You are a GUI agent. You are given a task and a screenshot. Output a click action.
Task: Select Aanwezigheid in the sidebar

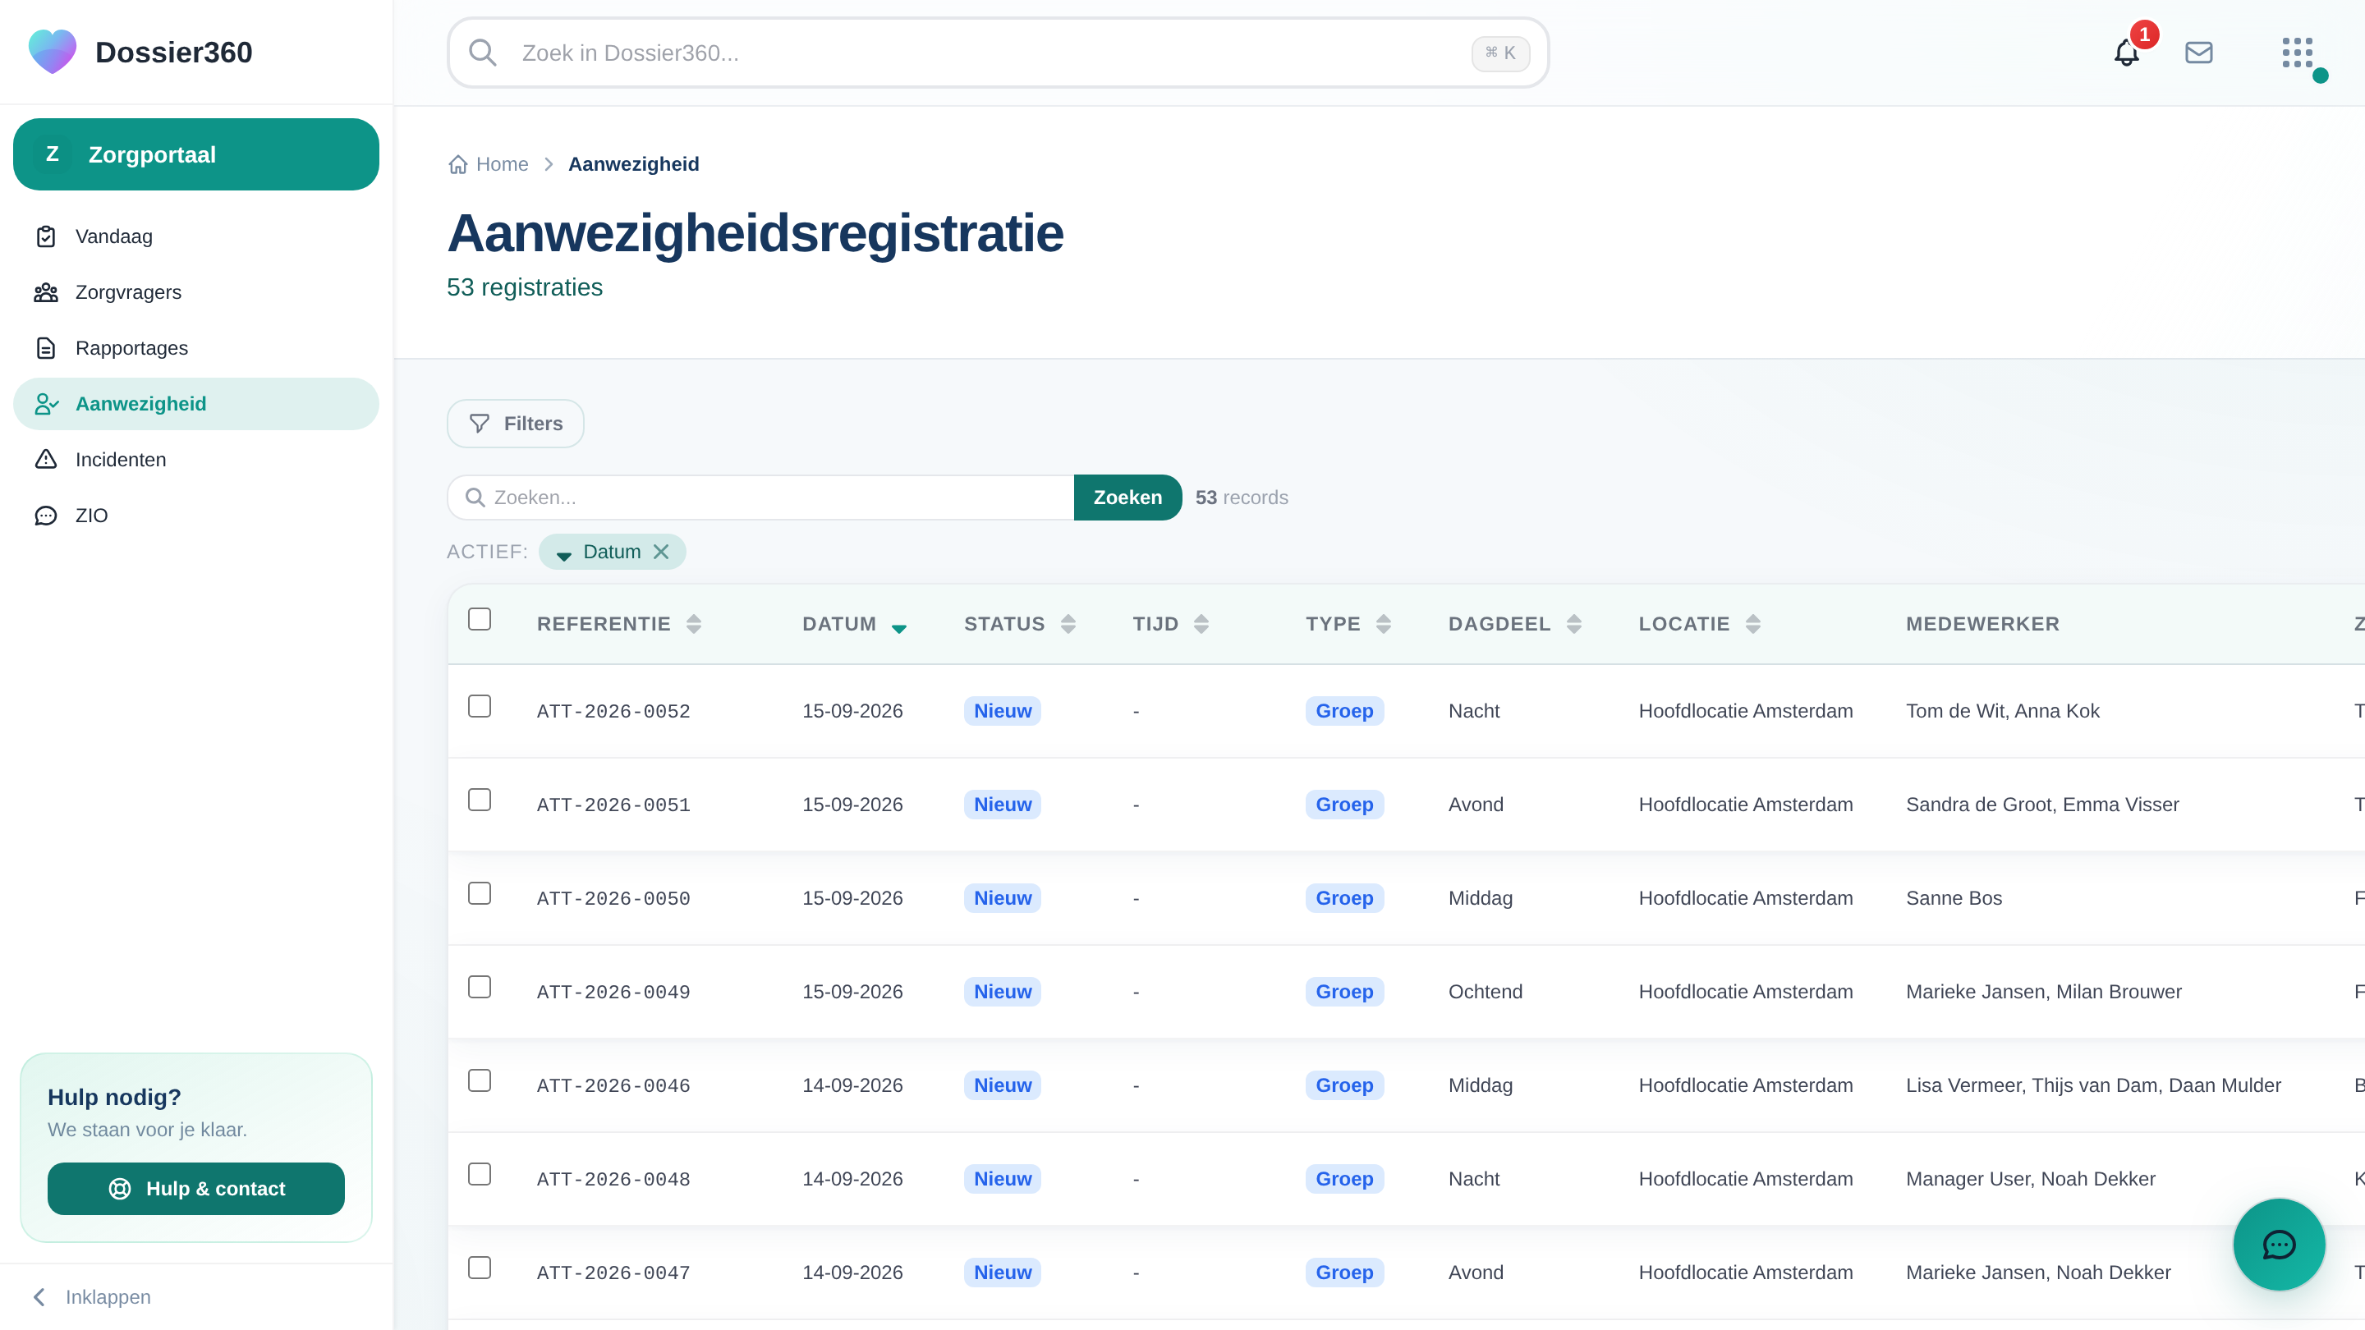(195, 404)
